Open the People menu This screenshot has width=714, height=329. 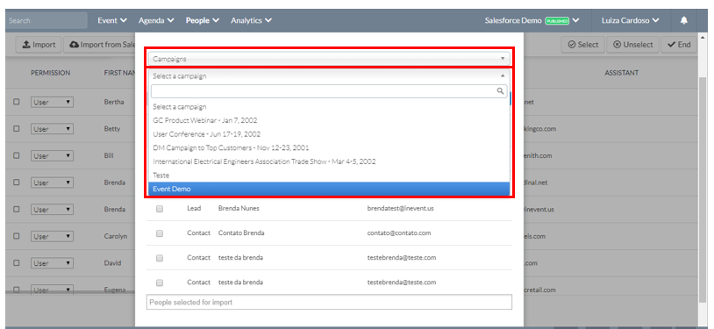point(202,20)
